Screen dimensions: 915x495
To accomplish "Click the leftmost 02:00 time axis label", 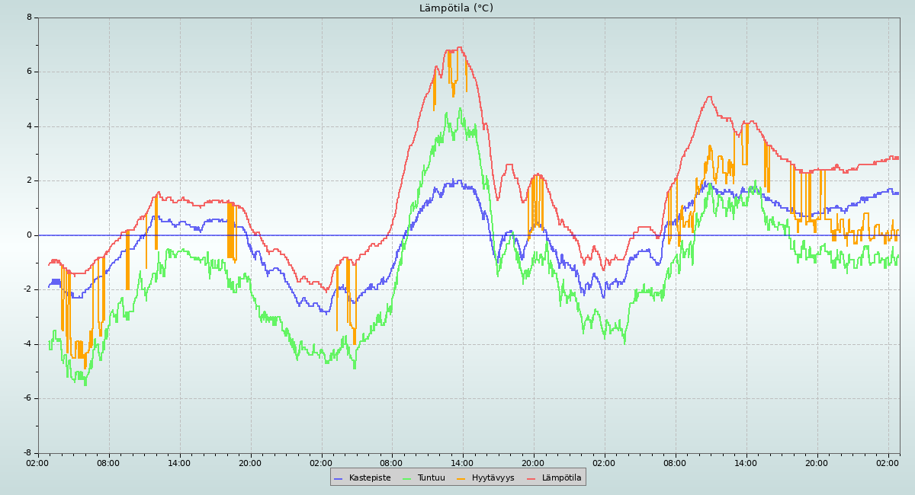I will [x=38, y=463].
